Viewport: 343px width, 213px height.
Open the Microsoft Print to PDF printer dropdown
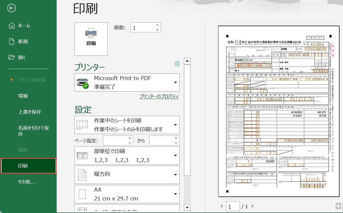point(127,82)
